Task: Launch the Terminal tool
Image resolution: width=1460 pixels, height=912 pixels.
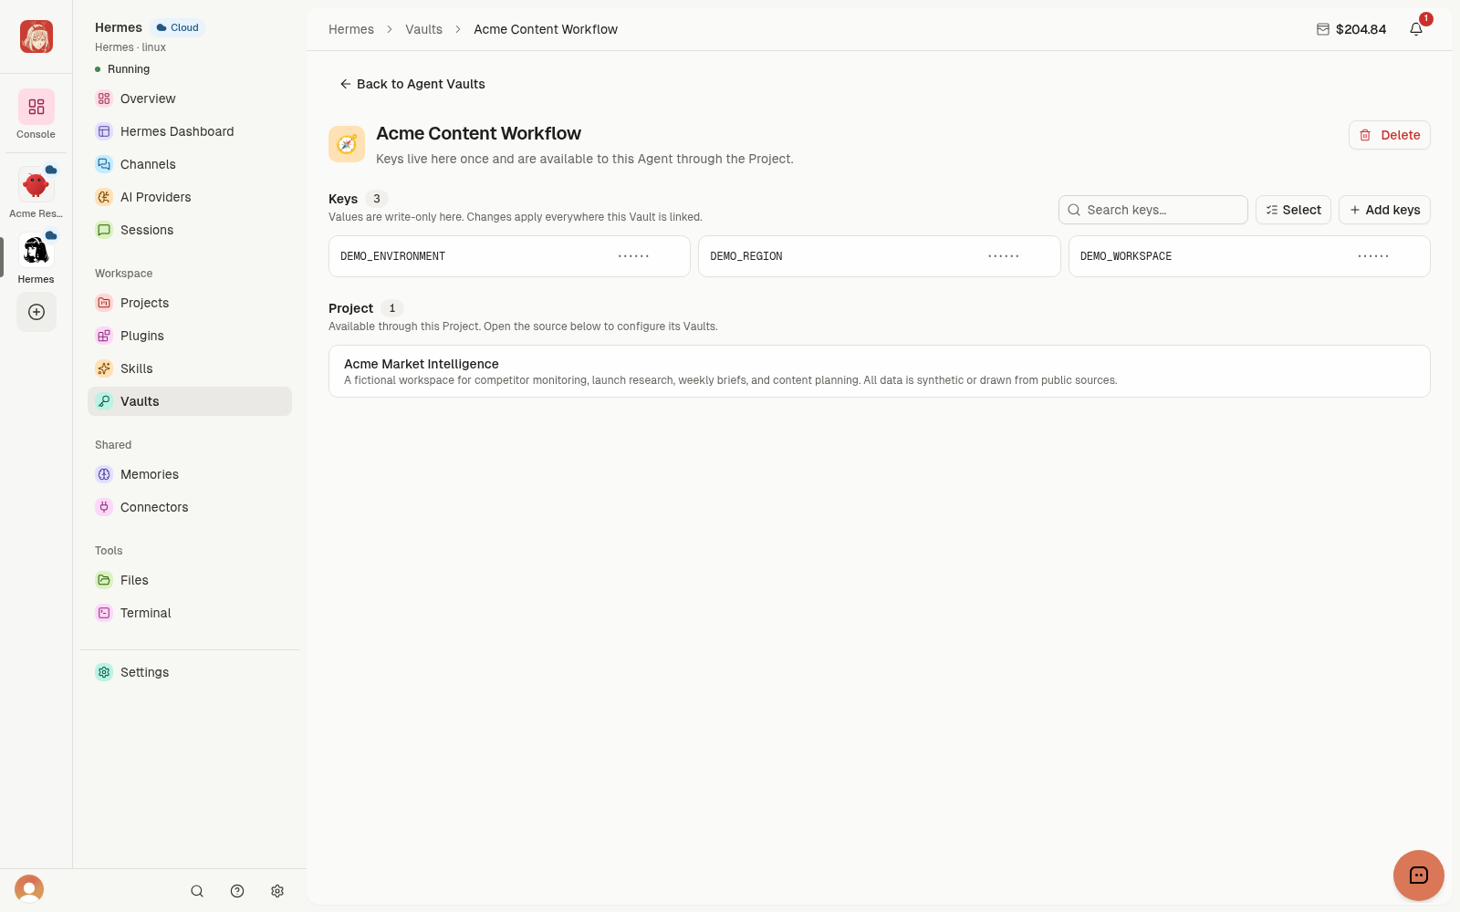Action: [190, 613]
